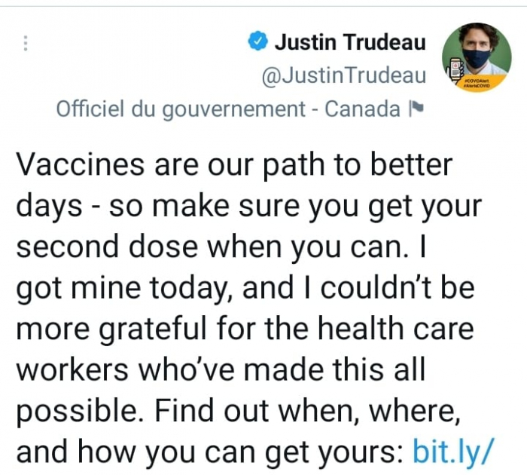
Task: Click the 'Officiel du gouvernement' label
Action: [x=179, y=109]
